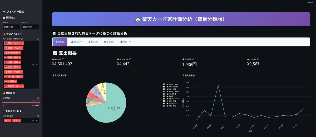
Task: Remove the 税金・保険 tag
Action: 20,67
